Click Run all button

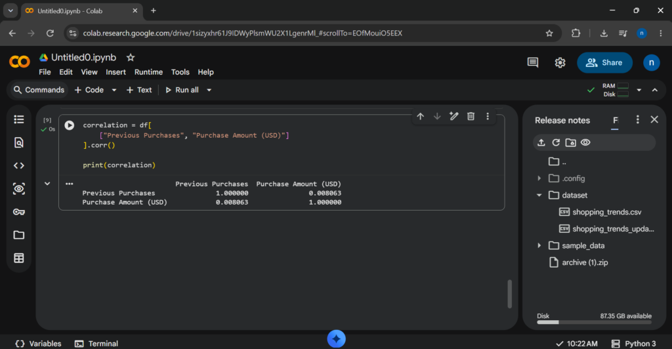click(182, 90)
